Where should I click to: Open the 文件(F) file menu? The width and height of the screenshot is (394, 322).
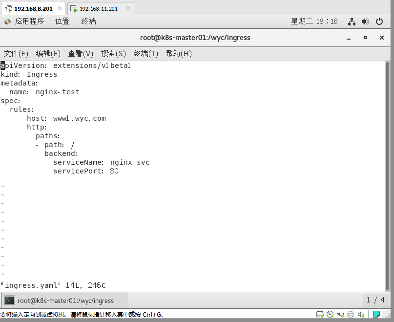click(16, 54)
